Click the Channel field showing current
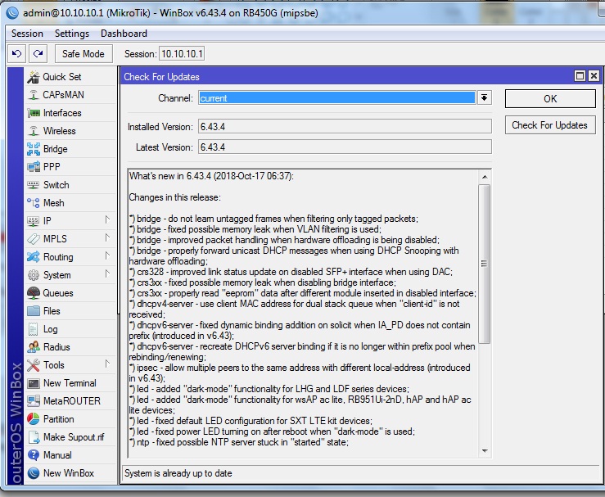The image size is (605, 497). click(336, 98)
